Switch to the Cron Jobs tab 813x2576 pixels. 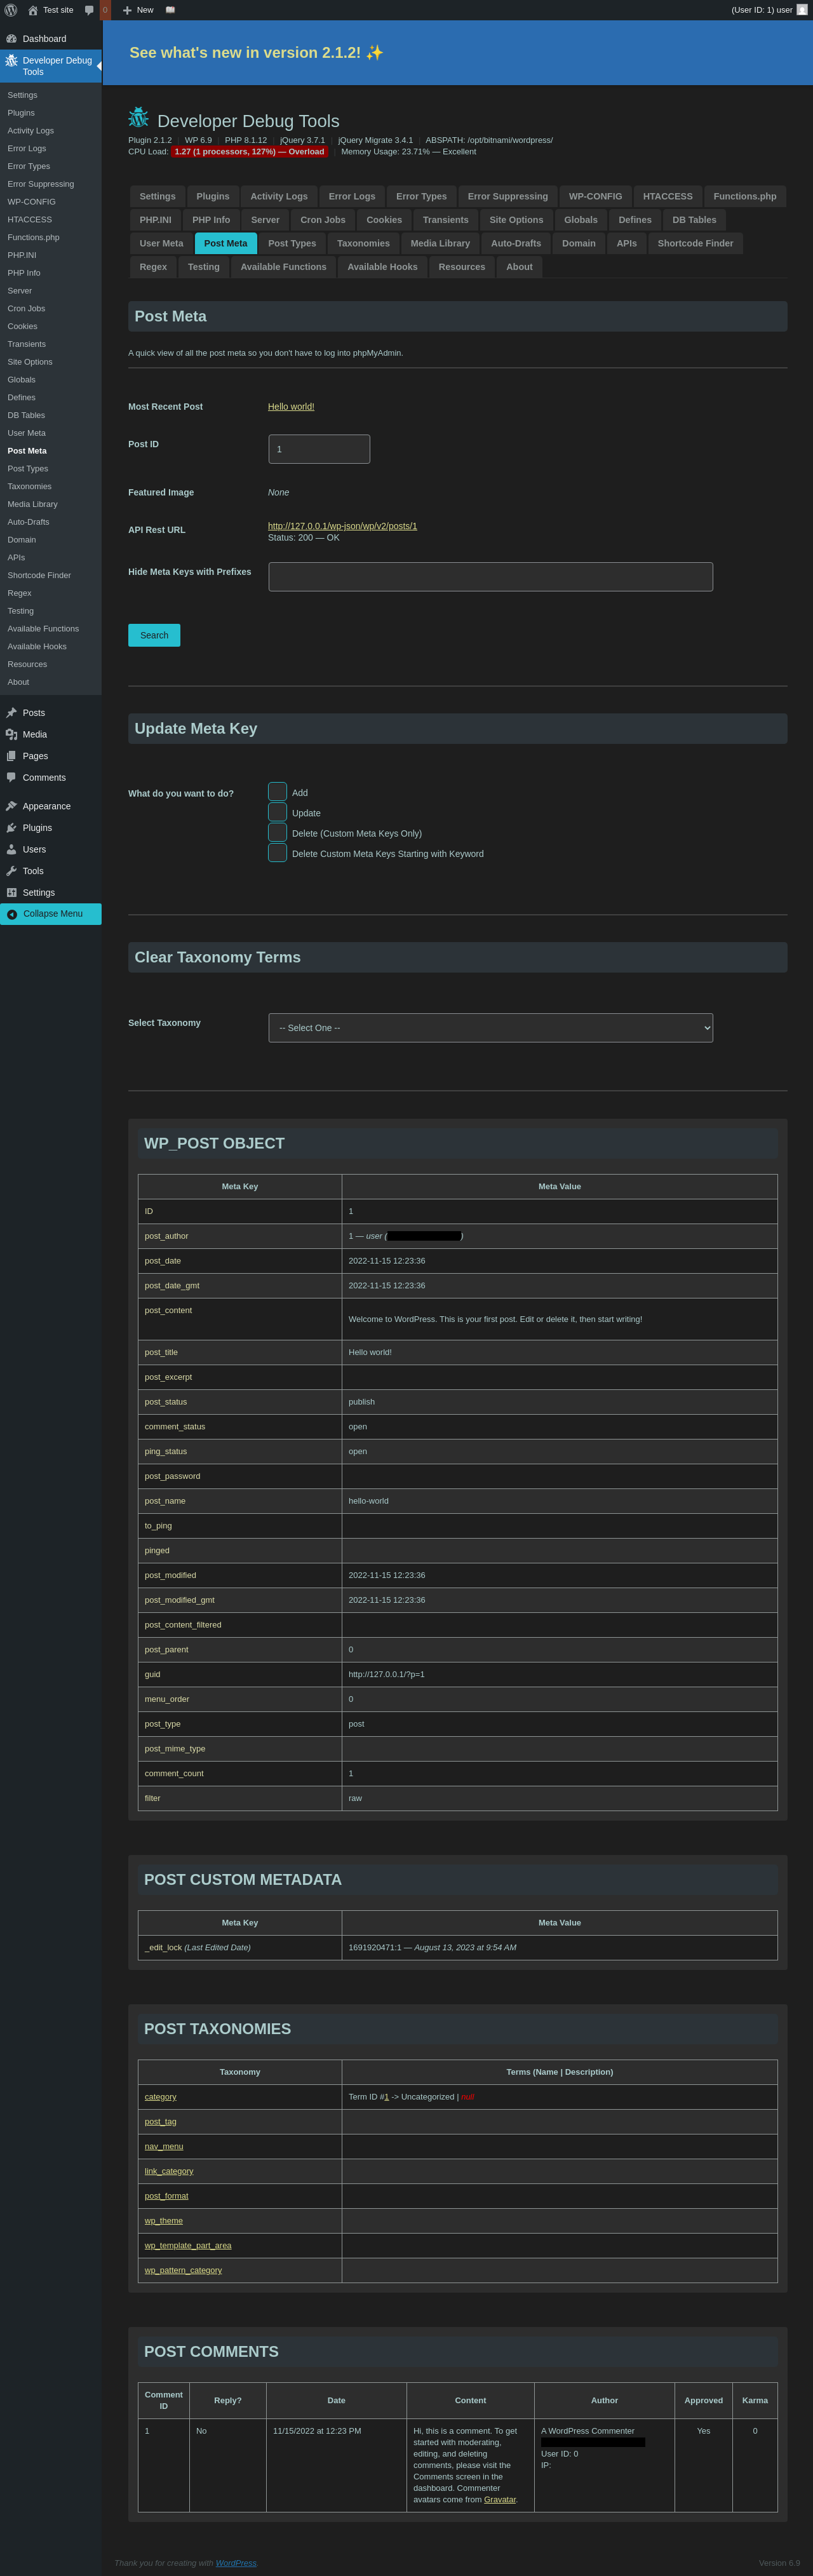click(x=322, y=220)
